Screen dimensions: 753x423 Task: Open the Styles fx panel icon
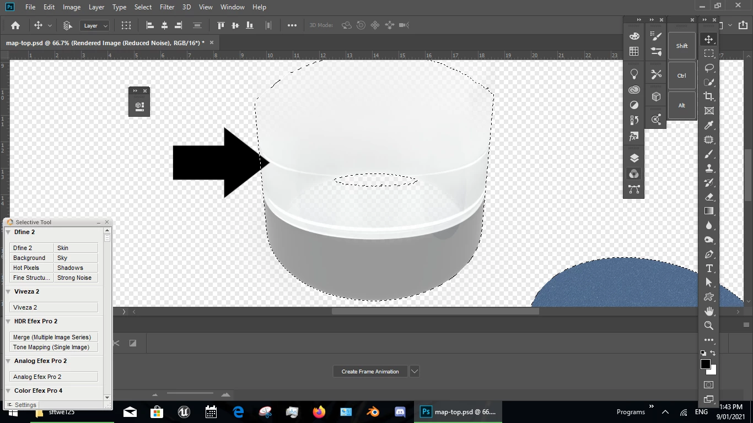click(x=634, y=136)
